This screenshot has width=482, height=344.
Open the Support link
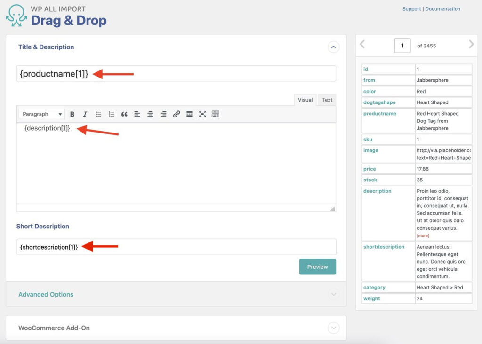point(411,9)
